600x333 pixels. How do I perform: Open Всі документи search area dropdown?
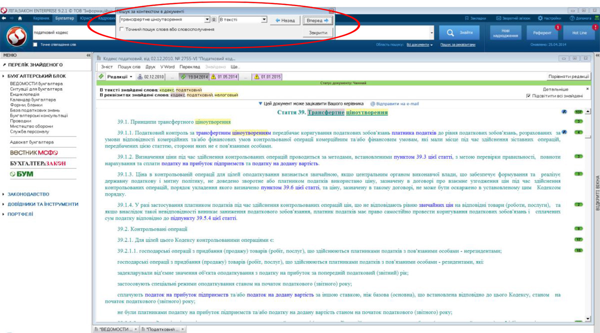point(419,45)
